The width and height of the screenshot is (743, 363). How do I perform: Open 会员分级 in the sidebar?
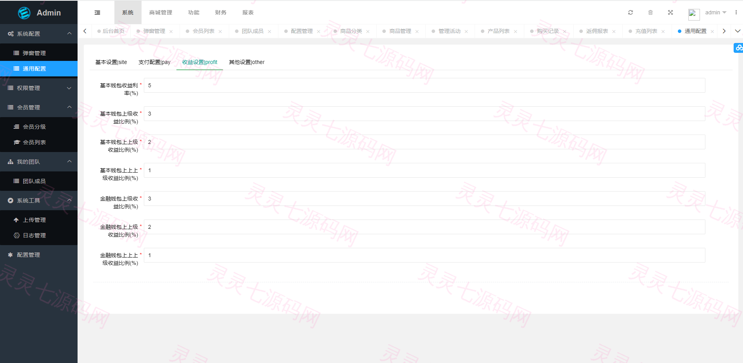click(x=39, y=127)
